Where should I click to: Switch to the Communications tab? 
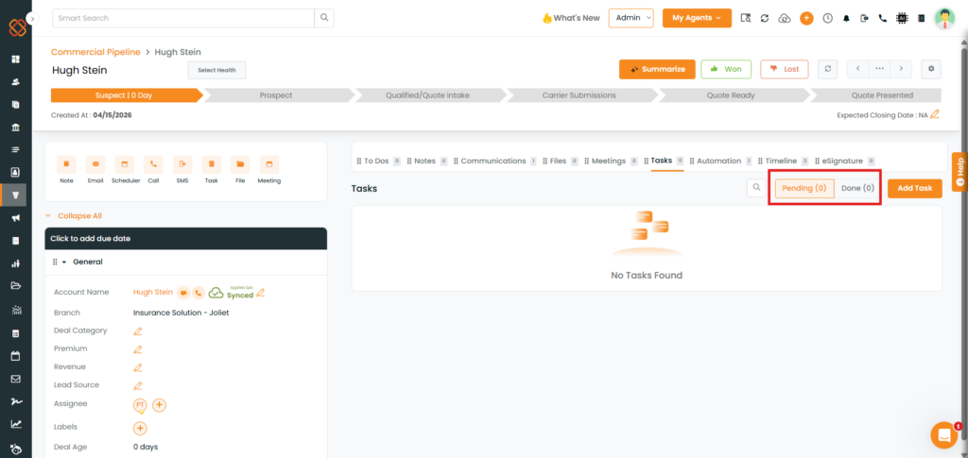(493, 161)
